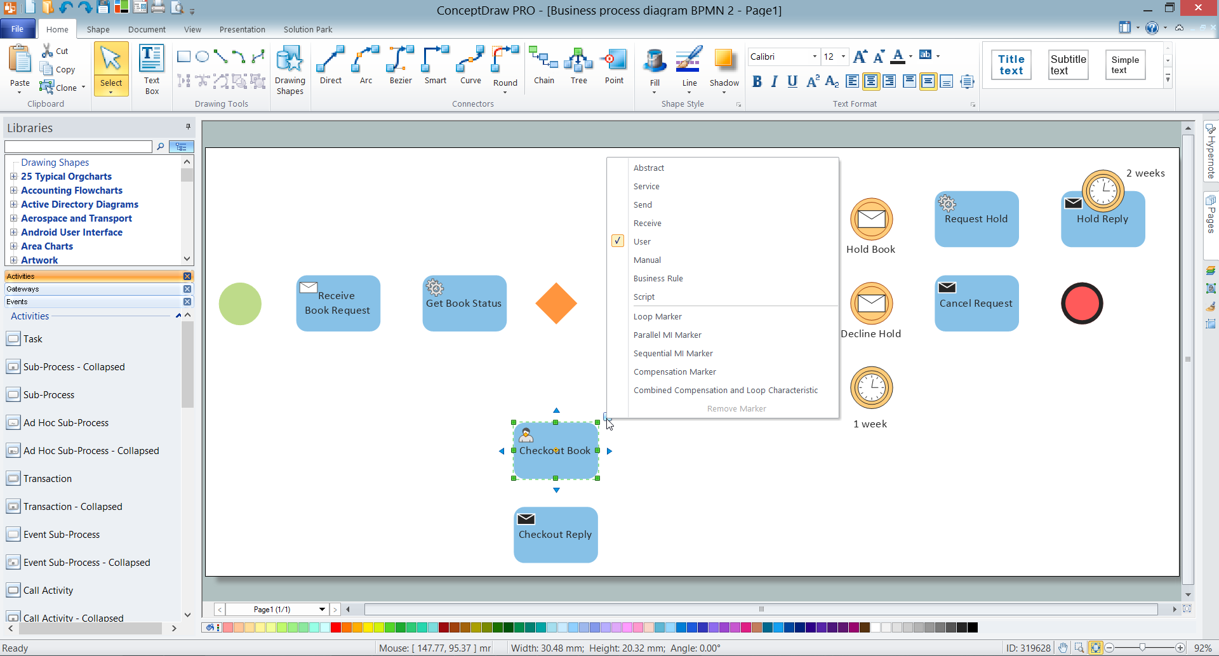The width and height of the screenshot is (1219, 656).
Task: Switch to the Solution Park tab
Action: 308,29
